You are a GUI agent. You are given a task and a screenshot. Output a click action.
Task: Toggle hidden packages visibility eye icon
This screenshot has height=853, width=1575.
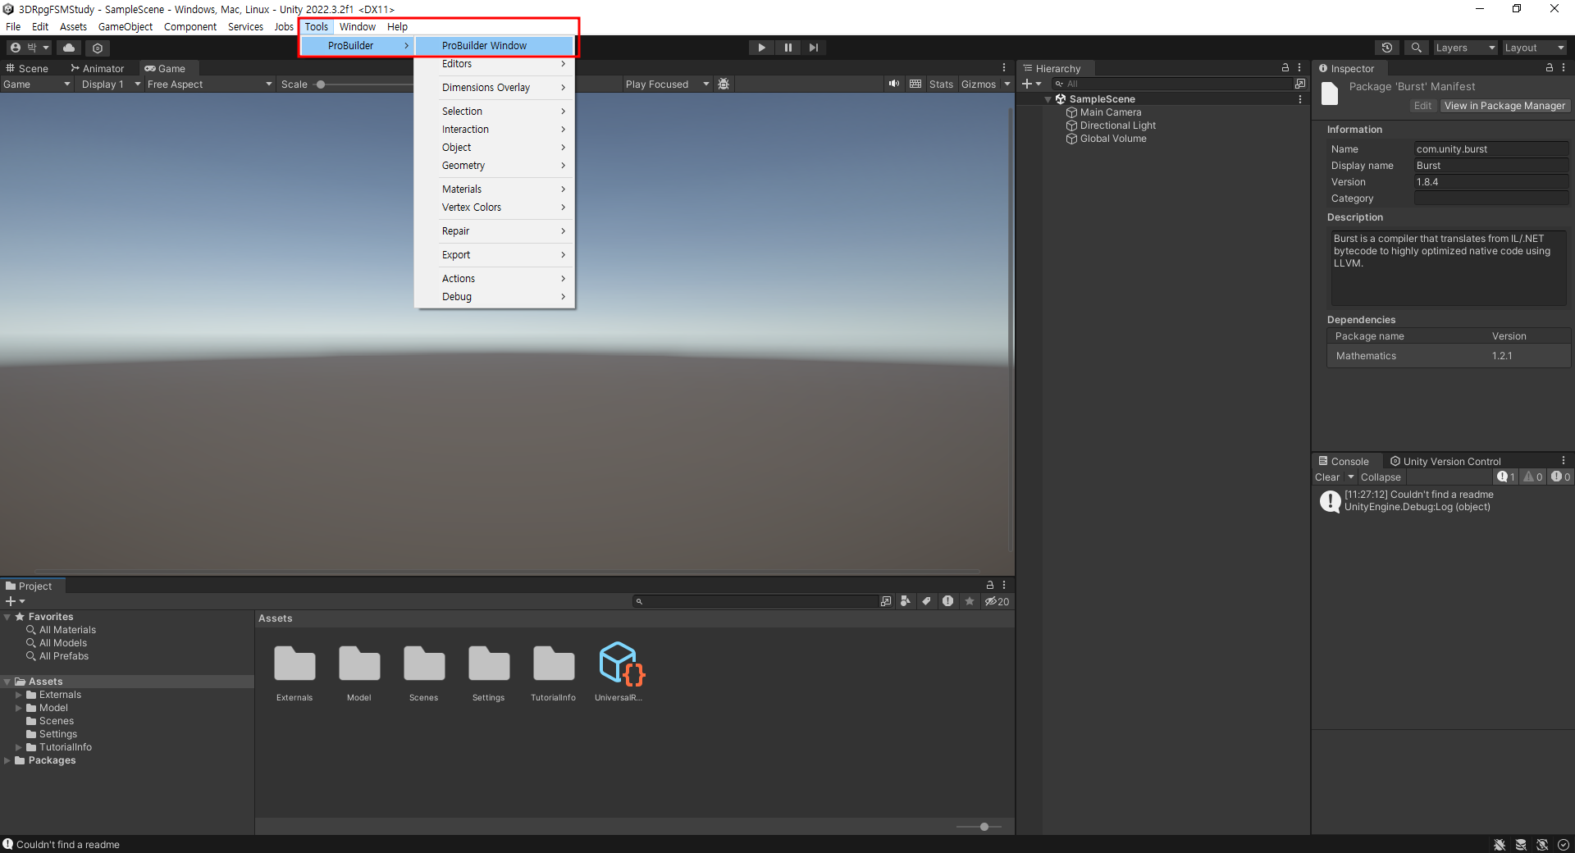[997, 601]
